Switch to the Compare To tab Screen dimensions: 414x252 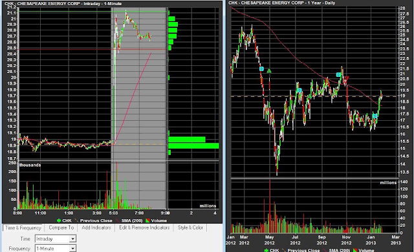point(61,227)
